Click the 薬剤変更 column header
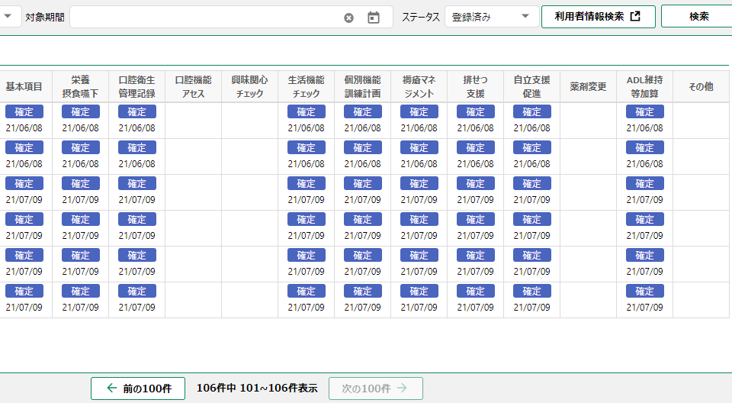 click(588, 86)
